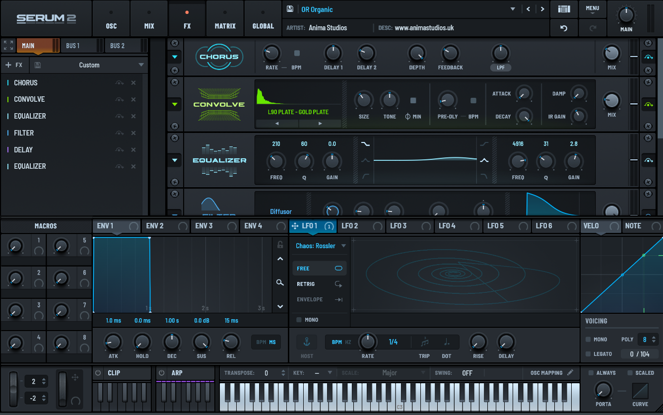Click the save preset floppy icon
Image resolution: width=663 pixels, height=415 pixels.
click(290, 9)
